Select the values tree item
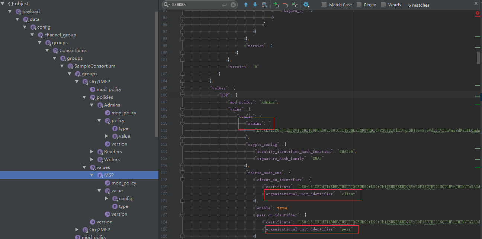Viewport: 482px width, 239px height. coord(103,167)
